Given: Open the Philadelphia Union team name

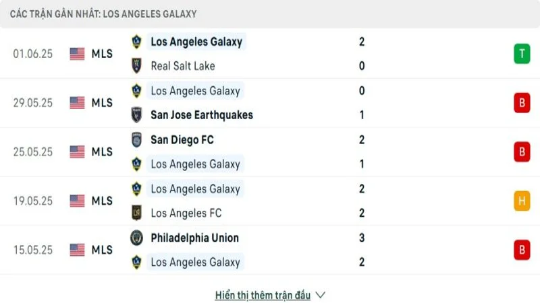Looking at the screenshot, I should pos(194,238).
